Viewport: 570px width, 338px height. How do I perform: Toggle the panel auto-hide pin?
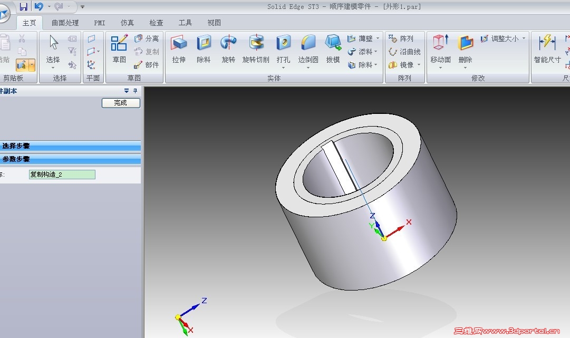pyautogui.click(x=135, y=91)
